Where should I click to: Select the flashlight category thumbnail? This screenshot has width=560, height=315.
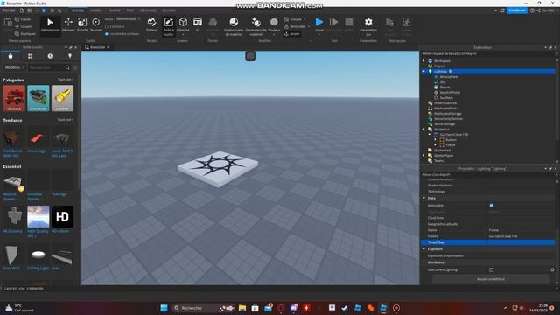(x=62, y=98)
